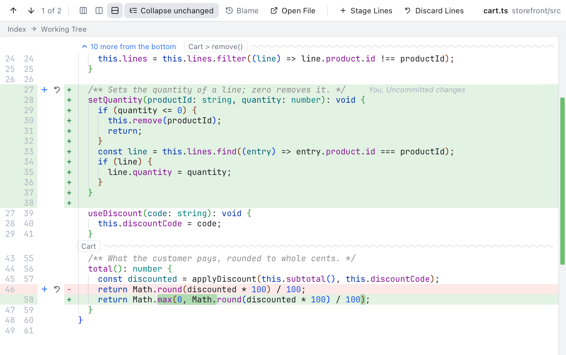The image size is (566, 355).
Task: Click the 1 of 2 change counter
Action: (x=51, y=10)
